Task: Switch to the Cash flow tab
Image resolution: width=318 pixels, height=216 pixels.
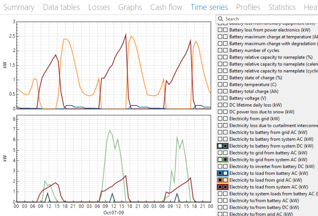Action: click(166, 7)
